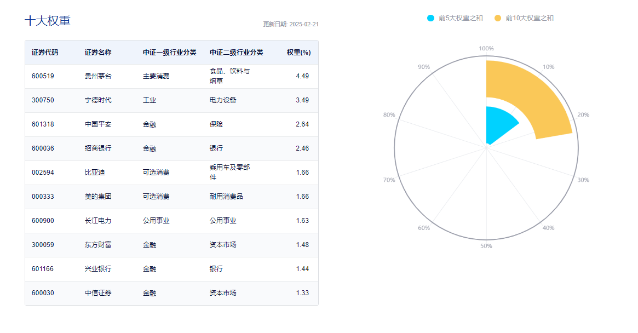Select security code 600036
The width and height of the screenshot is (638, 333).
click(x=43, y=148)
